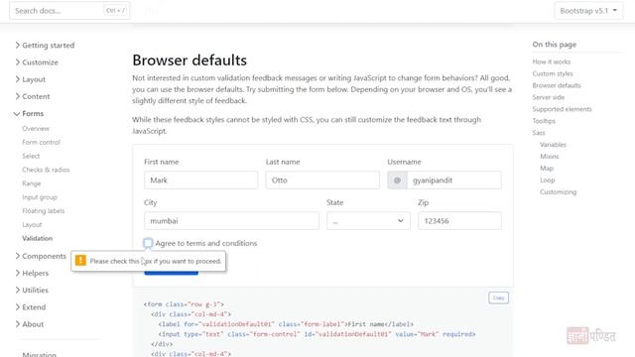Screen dimensions: 635x357
Task: Jump to Mixins subsection
Action: (x=549, y=157)
